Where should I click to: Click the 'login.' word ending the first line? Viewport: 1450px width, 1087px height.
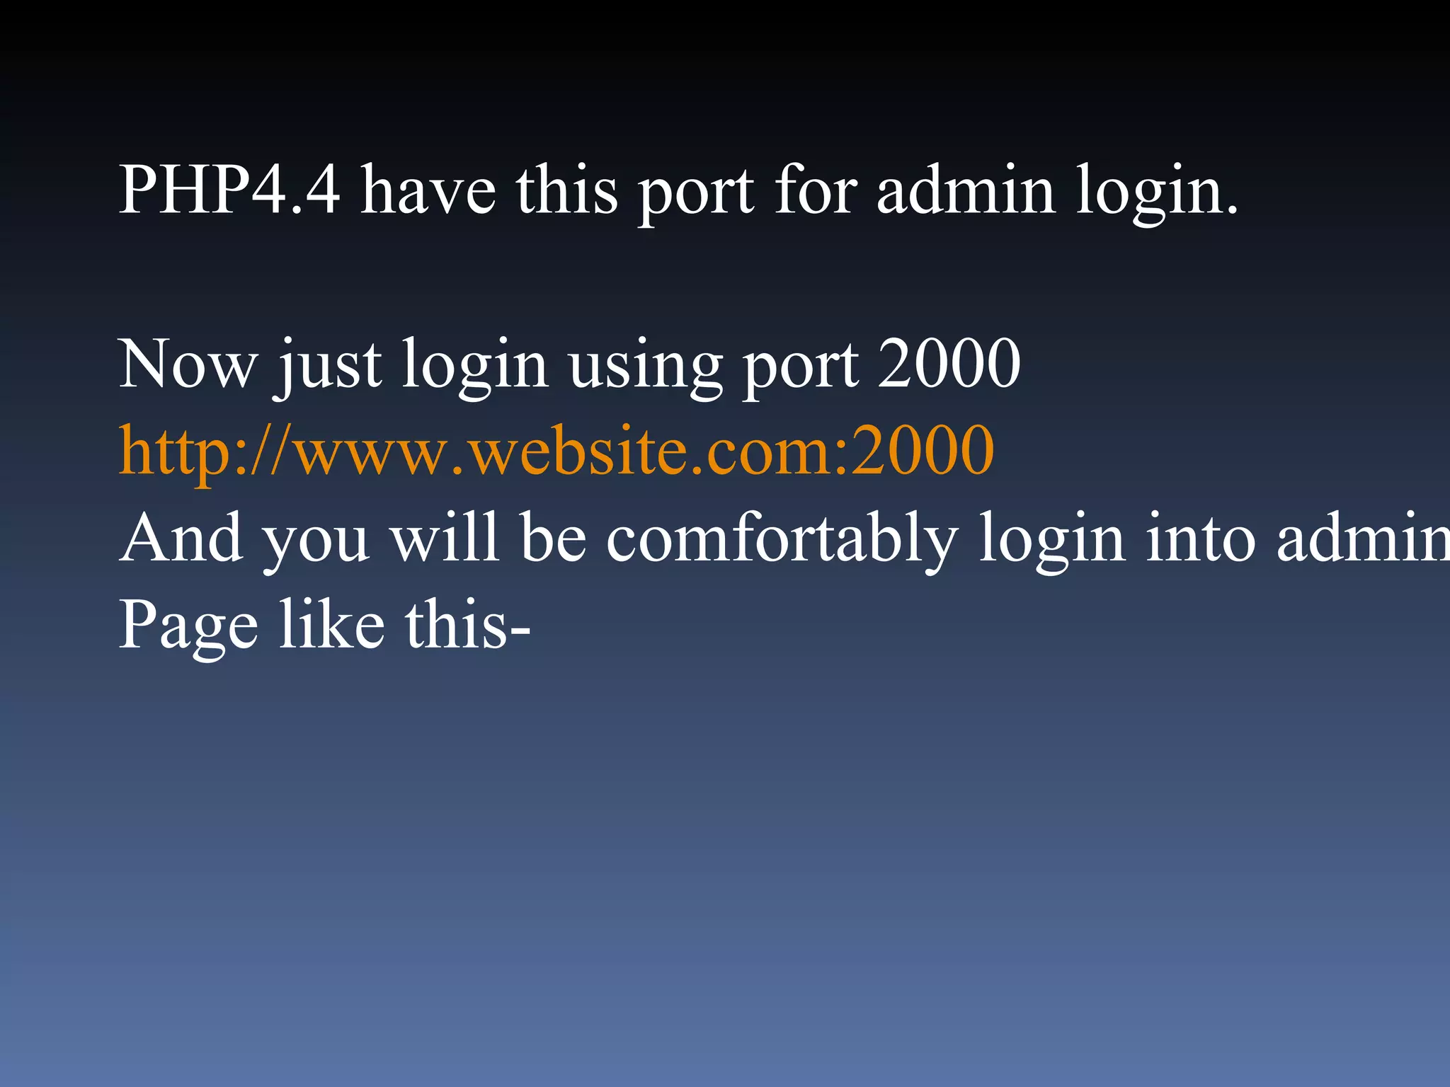coord(1157,192)
